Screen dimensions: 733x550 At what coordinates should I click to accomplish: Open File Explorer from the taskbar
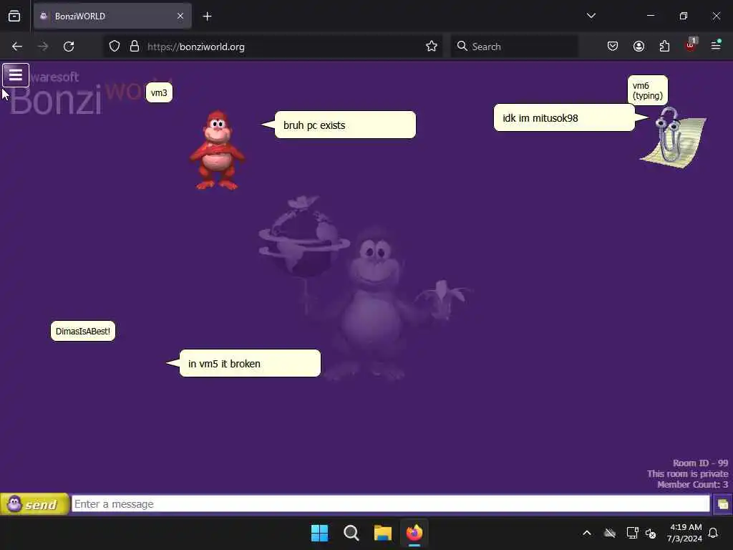tap(382, 533)
